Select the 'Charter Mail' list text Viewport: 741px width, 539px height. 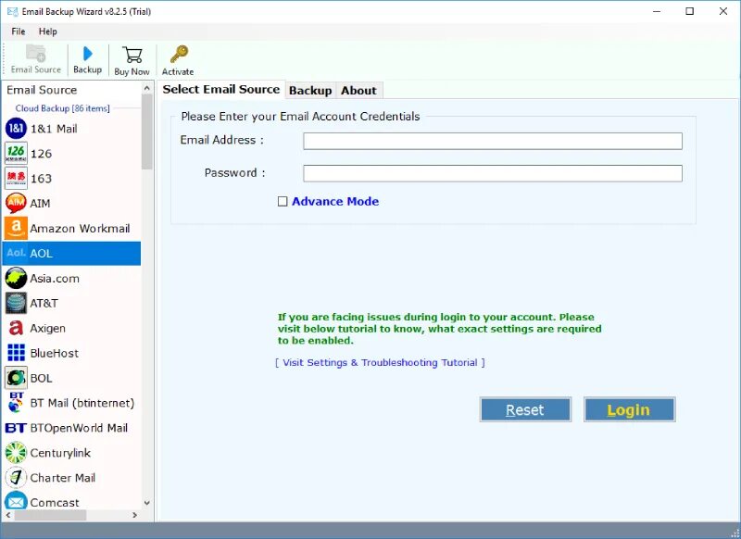[x=63, y=478]
